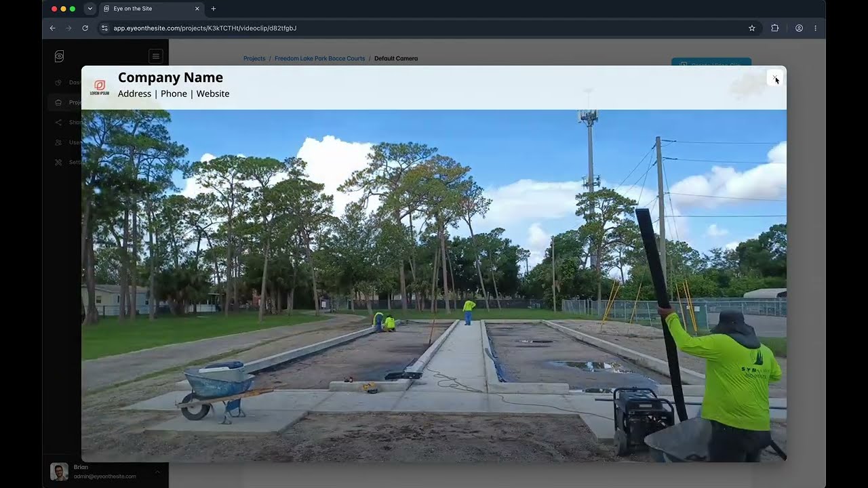This screenshot has width=868, height=488.
Task: Close the video clip overlay
Action: tap(774, 78)
